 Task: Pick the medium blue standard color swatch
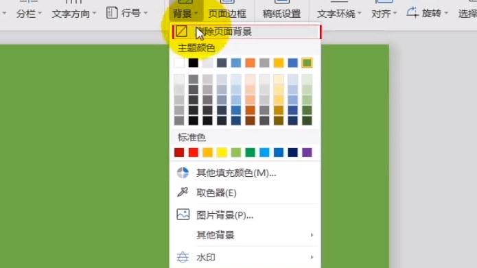tap(279, 152)
